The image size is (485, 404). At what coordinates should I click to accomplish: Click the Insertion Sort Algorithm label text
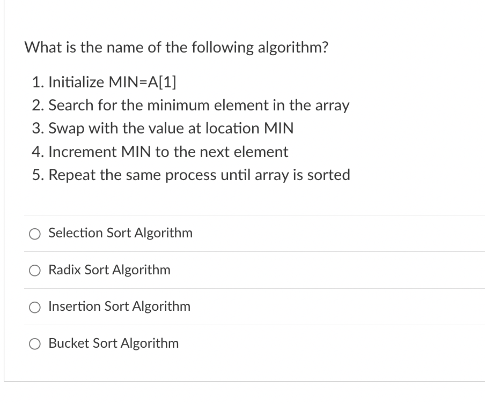(x=119, y=306)
